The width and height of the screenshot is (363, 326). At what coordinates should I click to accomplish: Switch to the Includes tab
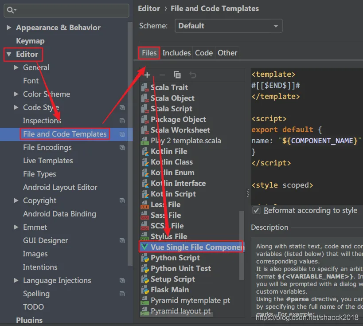176,53
